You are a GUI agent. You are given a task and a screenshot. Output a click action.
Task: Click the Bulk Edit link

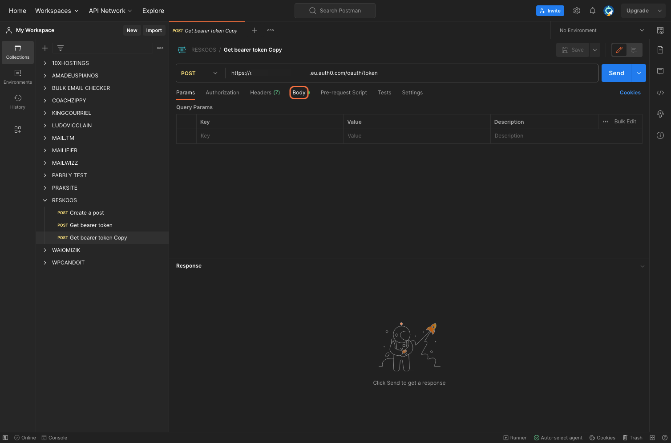(625, 122)
